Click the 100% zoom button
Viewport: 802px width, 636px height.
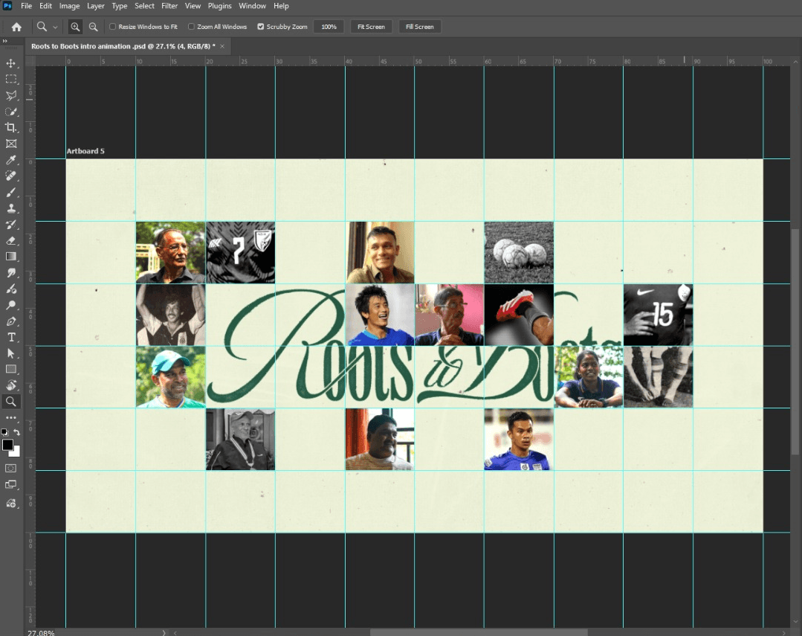(x=329, y=27)
